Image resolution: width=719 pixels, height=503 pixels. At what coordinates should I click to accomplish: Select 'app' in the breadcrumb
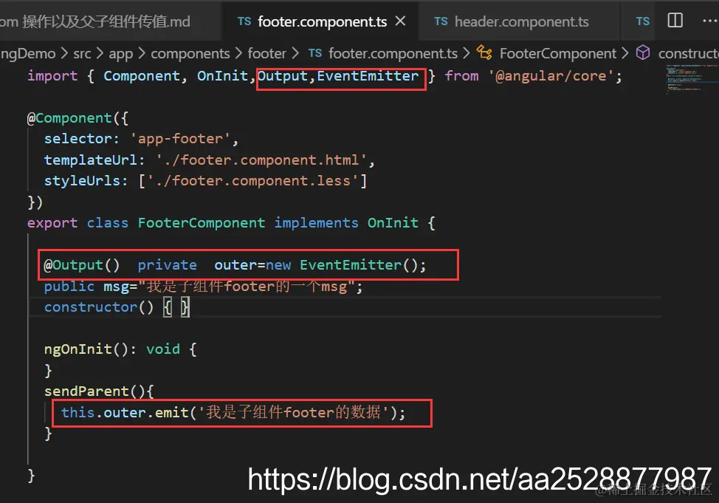point(120,54)
